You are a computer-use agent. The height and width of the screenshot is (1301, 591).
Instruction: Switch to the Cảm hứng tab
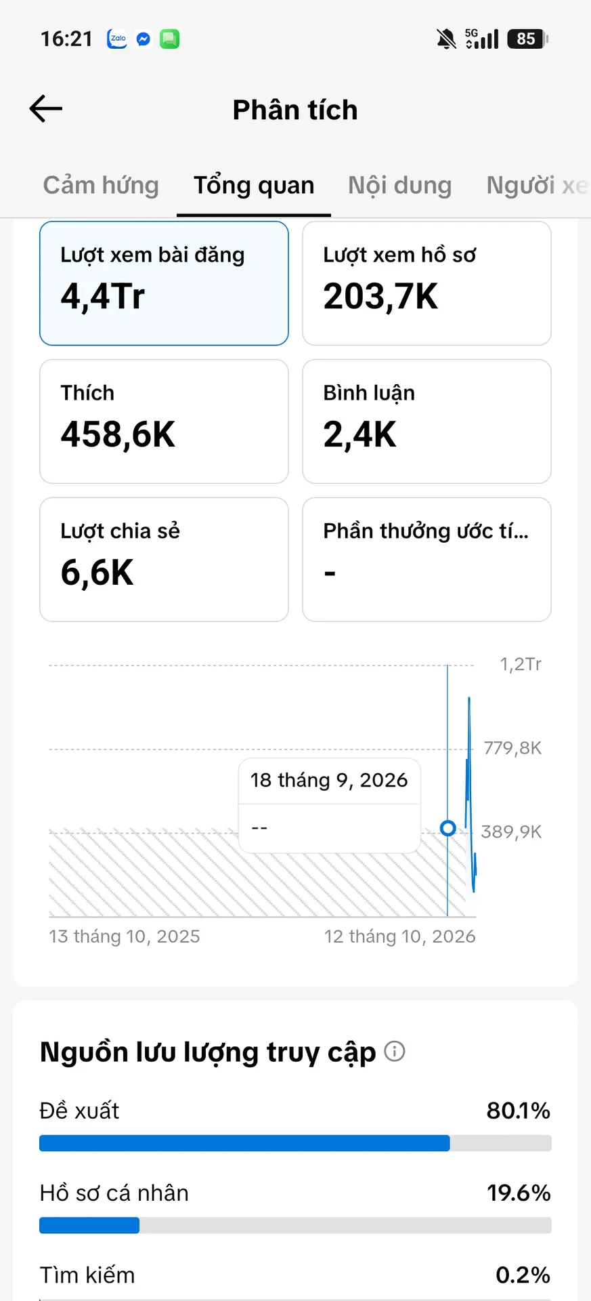pos(101,185)
